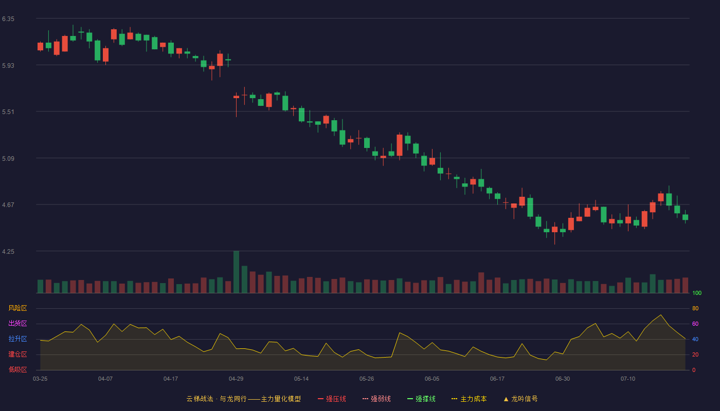Click the 06-05 date label
720x411 pixels.
click(x=432, y=379)
